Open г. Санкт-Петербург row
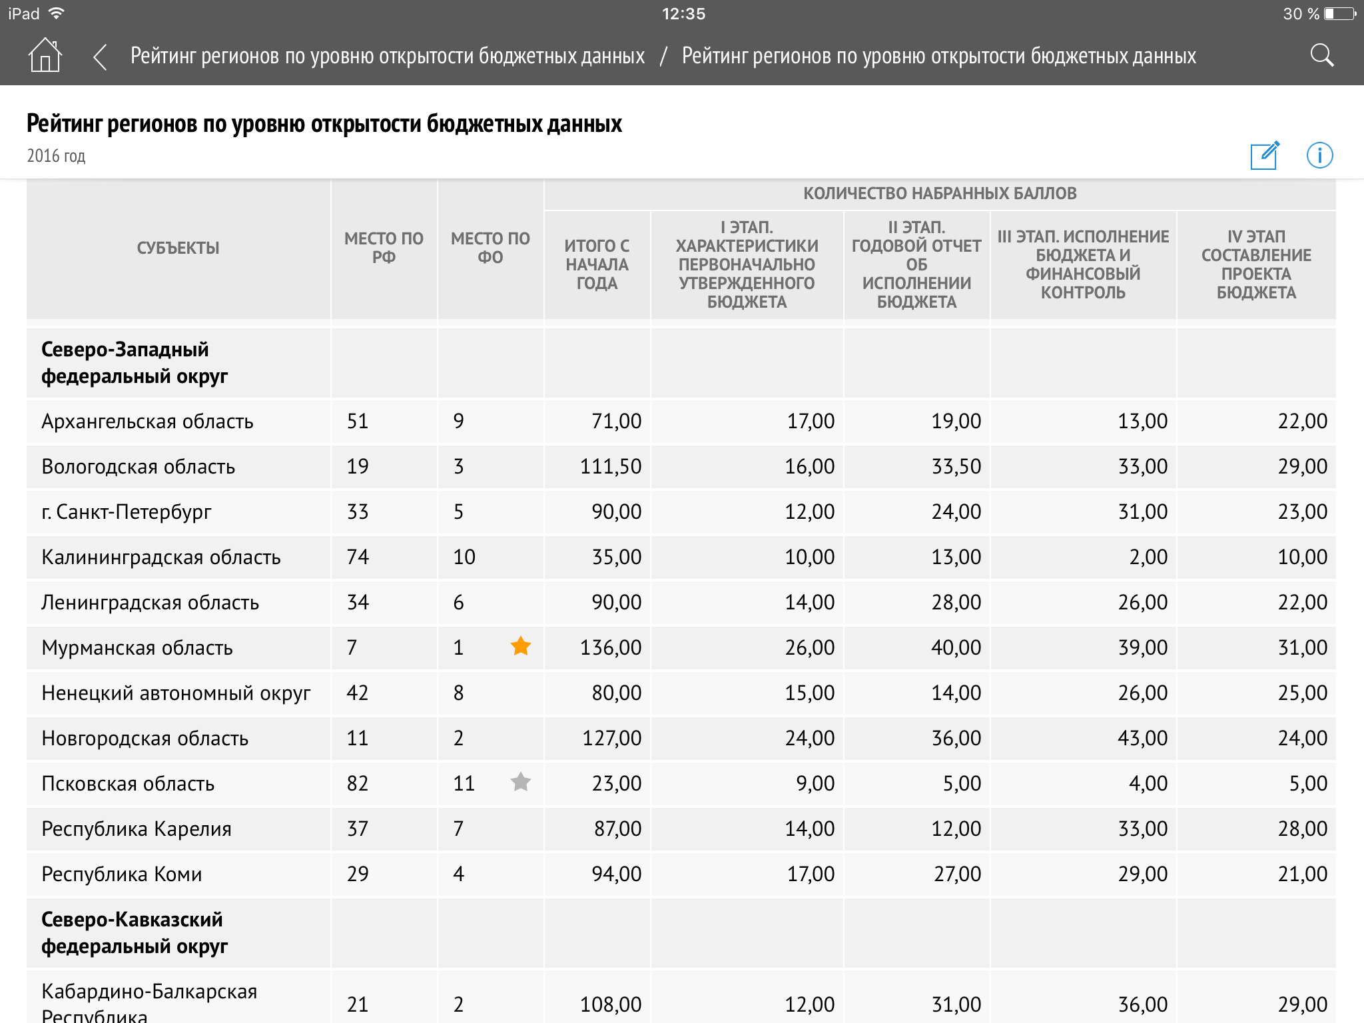The image size is (1364, 1023). [x=127, y=512]
